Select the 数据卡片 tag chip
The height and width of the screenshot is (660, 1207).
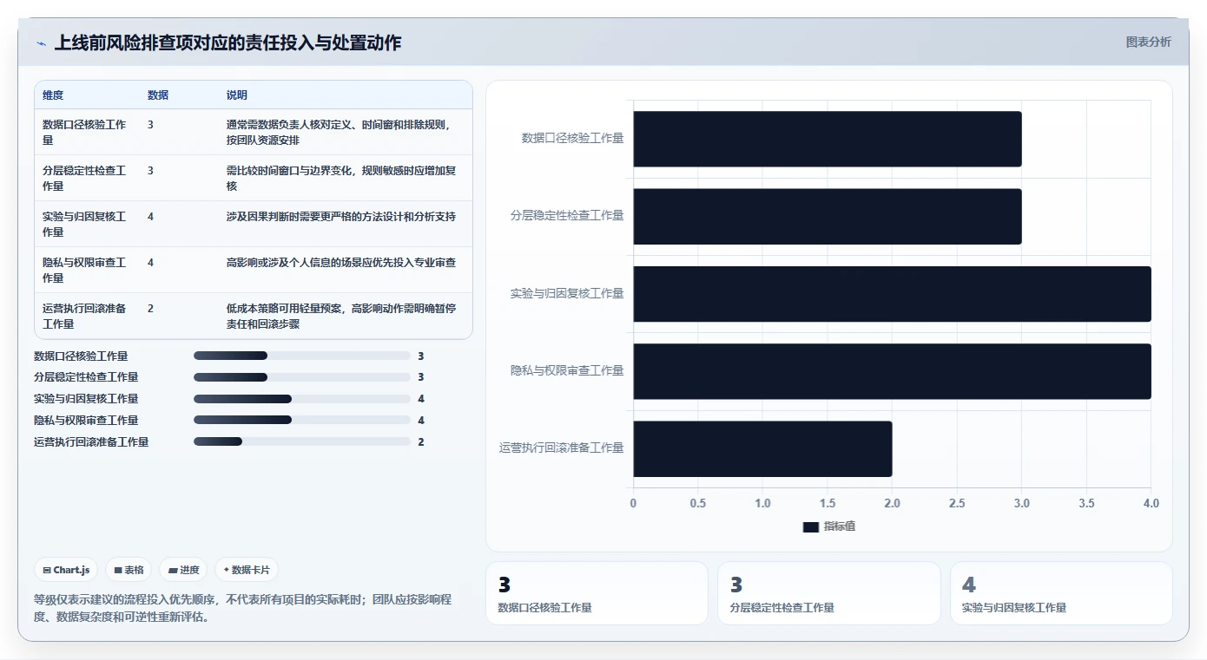247,570
